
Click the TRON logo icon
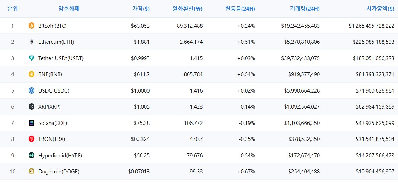pos(32,139)
